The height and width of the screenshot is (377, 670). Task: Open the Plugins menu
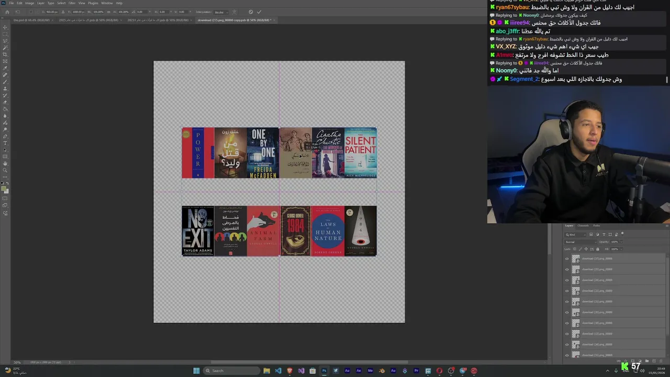coord(93,3)
